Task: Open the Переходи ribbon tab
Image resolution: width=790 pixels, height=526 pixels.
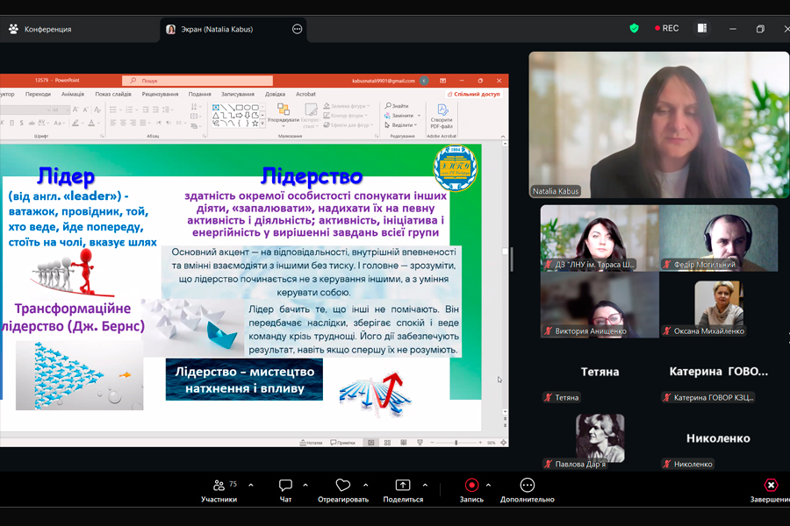Action: [38, 94]
